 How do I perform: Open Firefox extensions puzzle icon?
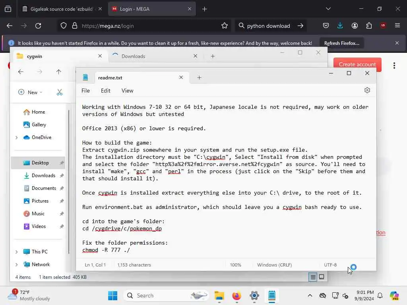click(369, 26)
